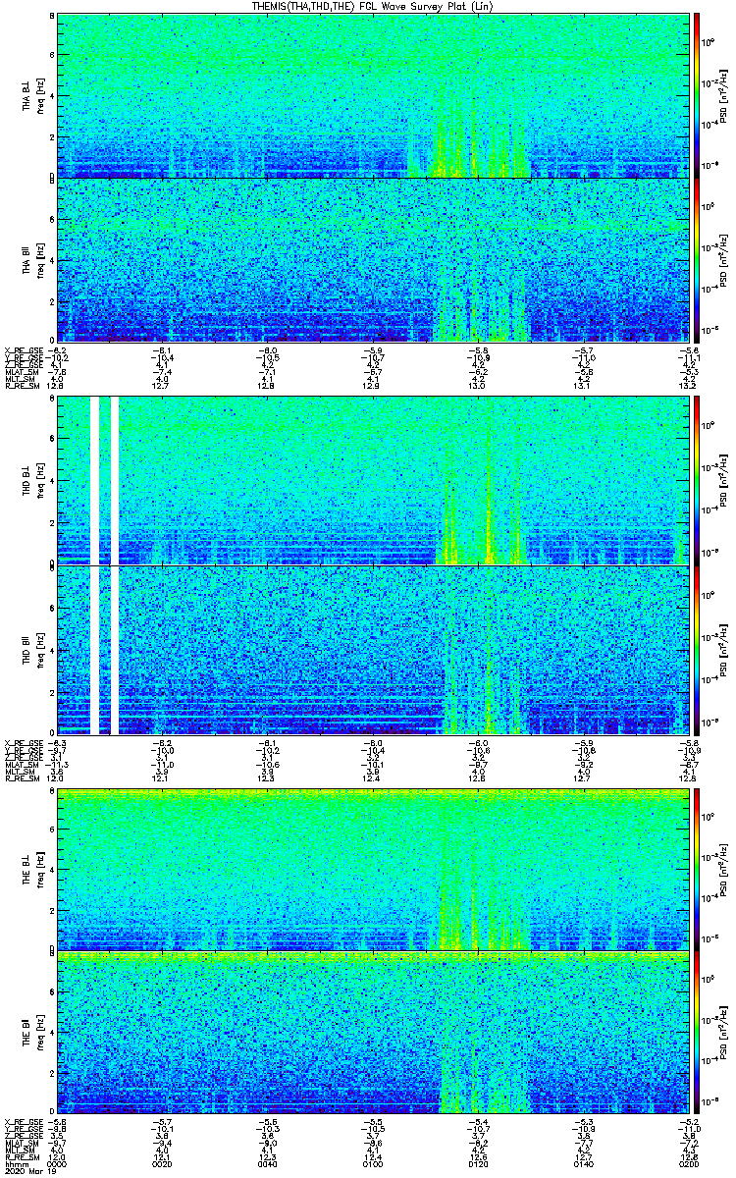Select the THD B-parallel spectrogram panel
The width and height of the screenshot is (736, 1178).
(x=371, y=650)
